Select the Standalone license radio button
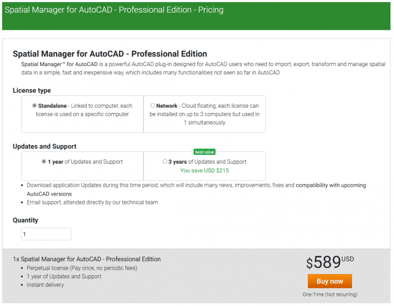394x306 pixels. [x=34, y=106]
